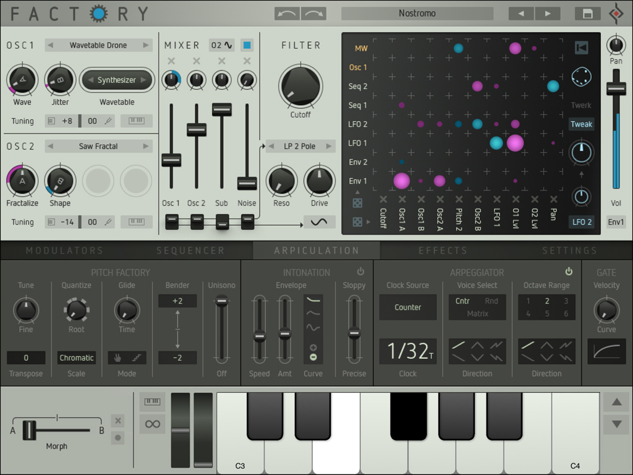Toggle the Osc 1 mixer X mute

171,61
